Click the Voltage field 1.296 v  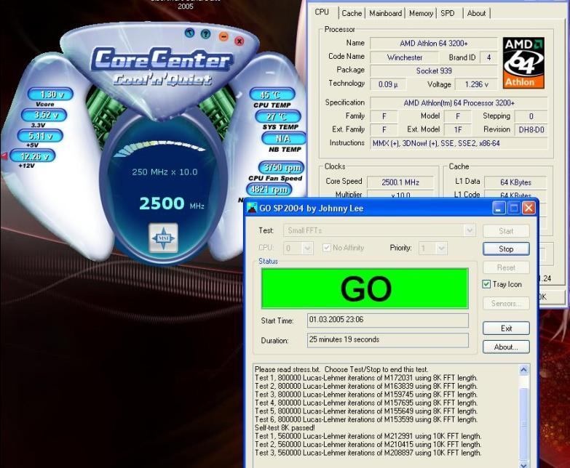pyautogui.click(x=477, y=84)
